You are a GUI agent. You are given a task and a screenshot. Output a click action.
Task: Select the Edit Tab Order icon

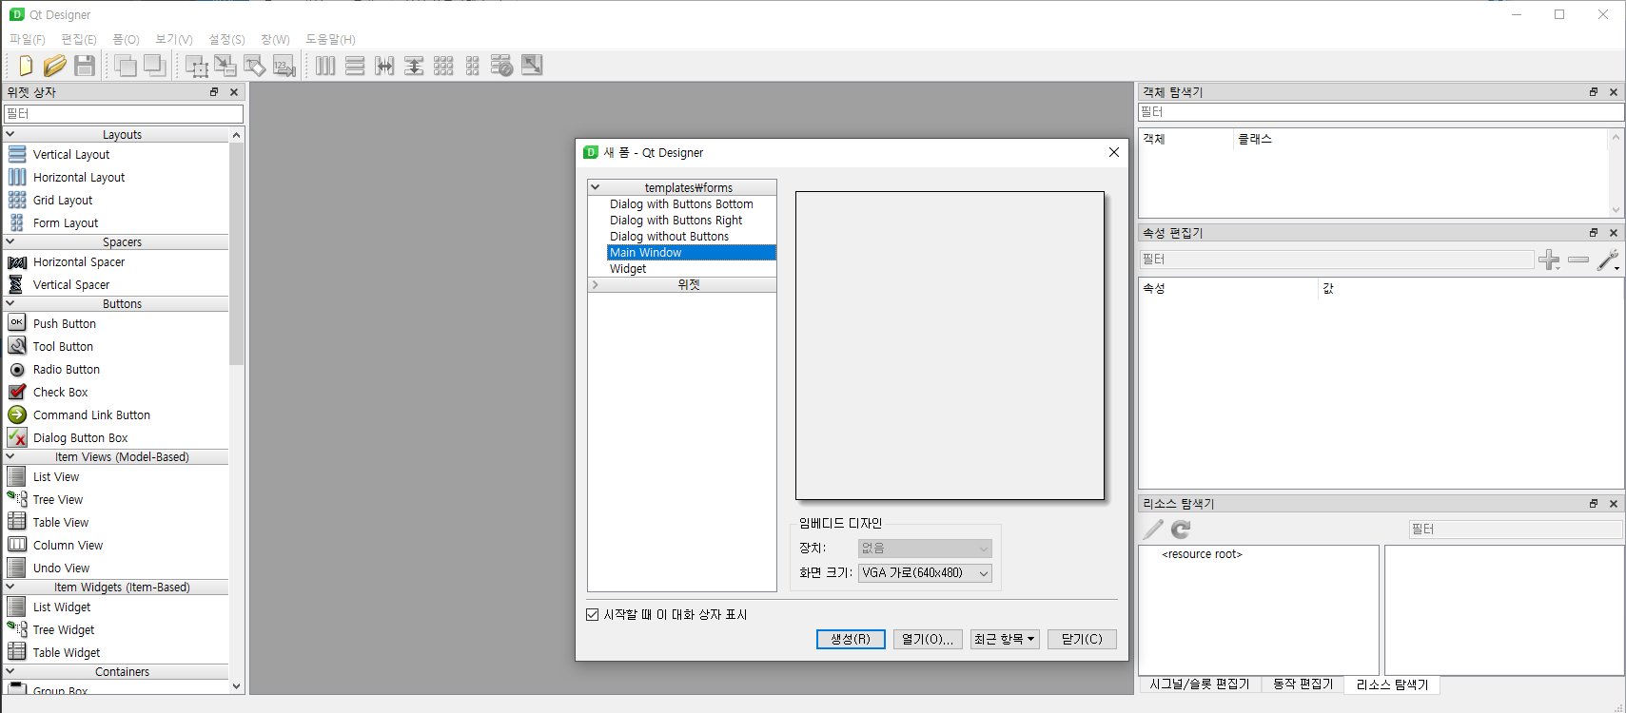tap(284, 66)
